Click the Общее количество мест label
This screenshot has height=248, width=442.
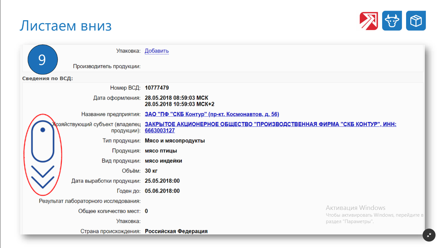109,211
